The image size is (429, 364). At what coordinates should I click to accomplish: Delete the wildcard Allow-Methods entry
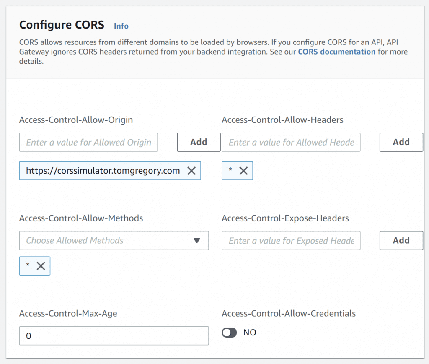point(41,266)
